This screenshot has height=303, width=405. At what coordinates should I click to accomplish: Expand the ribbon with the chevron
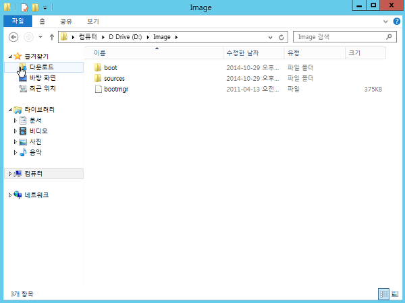coord(385,22)
